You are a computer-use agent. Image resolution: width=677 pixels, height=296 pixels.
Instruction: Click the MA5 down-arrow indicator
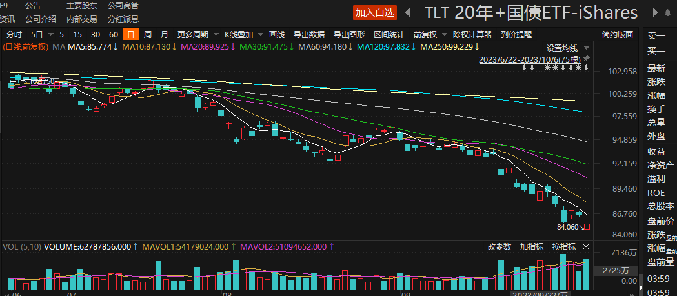[x=115, y=47]
